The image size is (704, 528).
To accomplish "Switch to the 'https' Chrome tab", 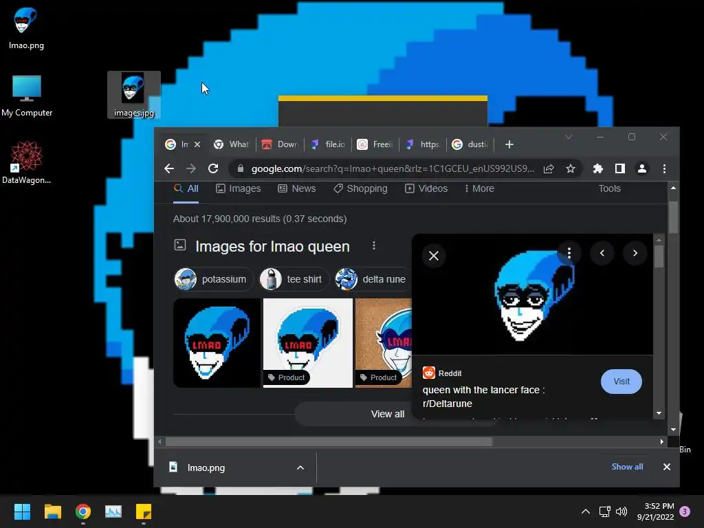I will point(423,144).
